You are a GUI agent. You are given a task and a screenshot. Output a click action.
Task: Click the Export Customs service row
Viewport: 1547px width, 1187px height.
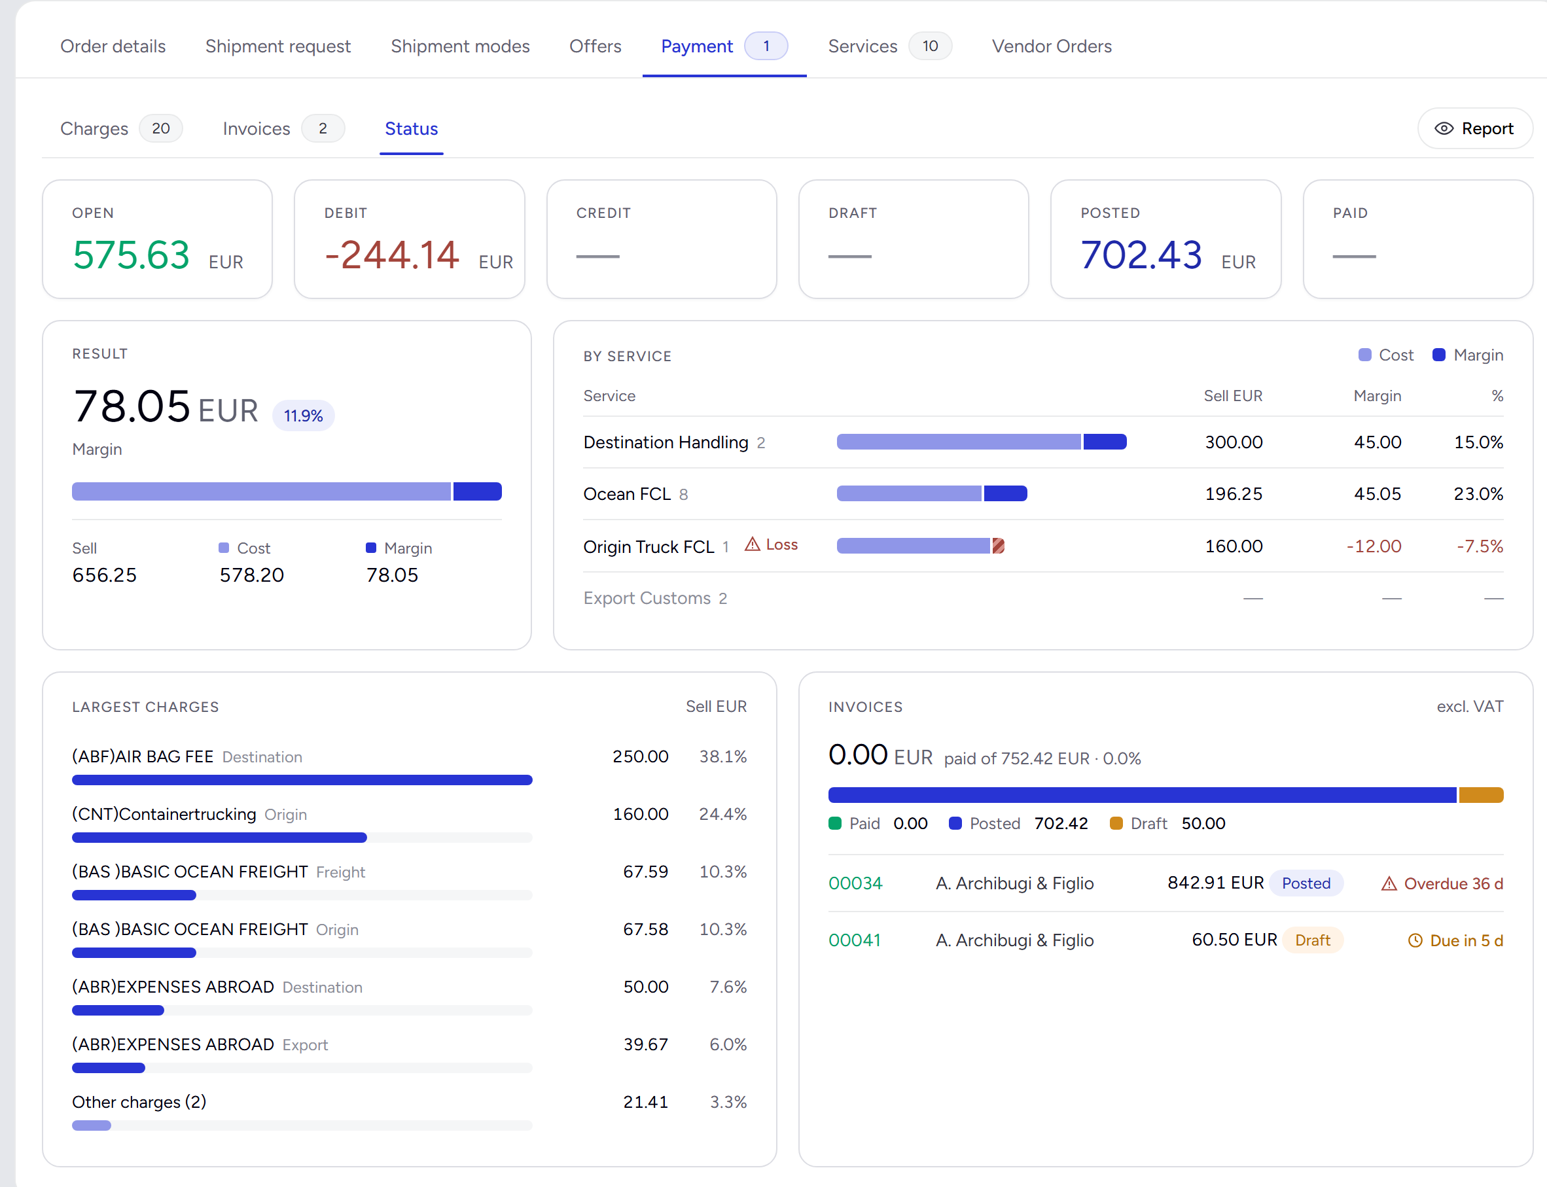[x=1043, y=599]
